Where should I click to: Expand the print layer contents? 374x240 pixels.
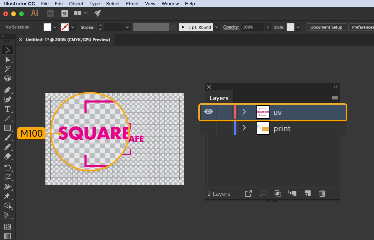244,128
